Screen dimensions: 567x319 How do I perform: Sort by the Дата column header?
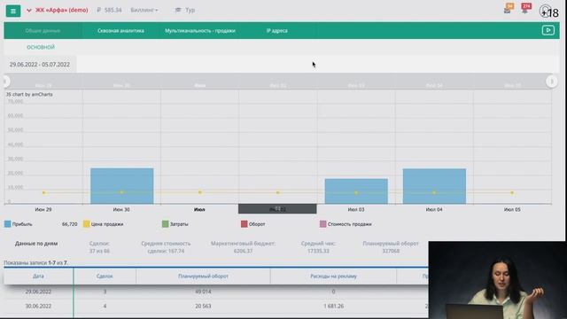point(38,276)
